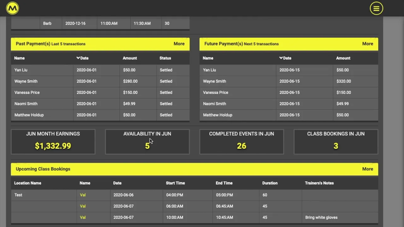The width and height of the screenshot is (404, 227).
Task: Select Availability in Jun card
Action: pyautogui.click(x=147, y=142)
